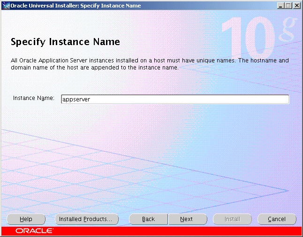The height and width of the screenshot is (237, 303).
Task: Focus the Instance Name text field
Action: pyautogui.click(x=175, y=99)
